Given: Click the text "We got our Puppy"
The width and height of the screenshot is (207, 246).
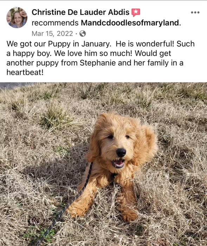Looking at the screenshot, I should tap(39, 44).
